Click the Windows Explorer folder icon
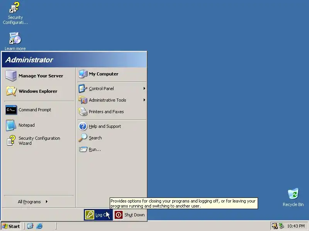Viewport: 309px width, 231px height. [11, 91]
